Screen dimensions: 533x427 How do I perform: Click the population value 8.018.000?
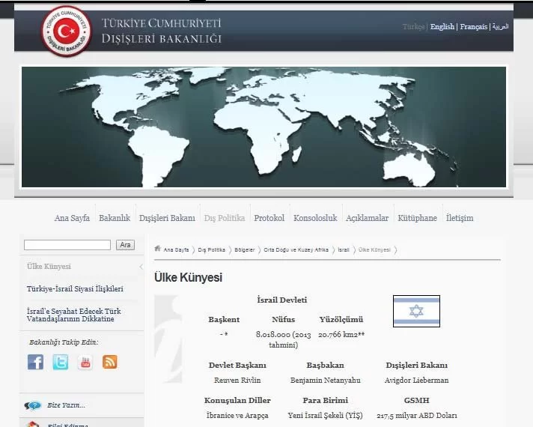[x=283, y=339]
